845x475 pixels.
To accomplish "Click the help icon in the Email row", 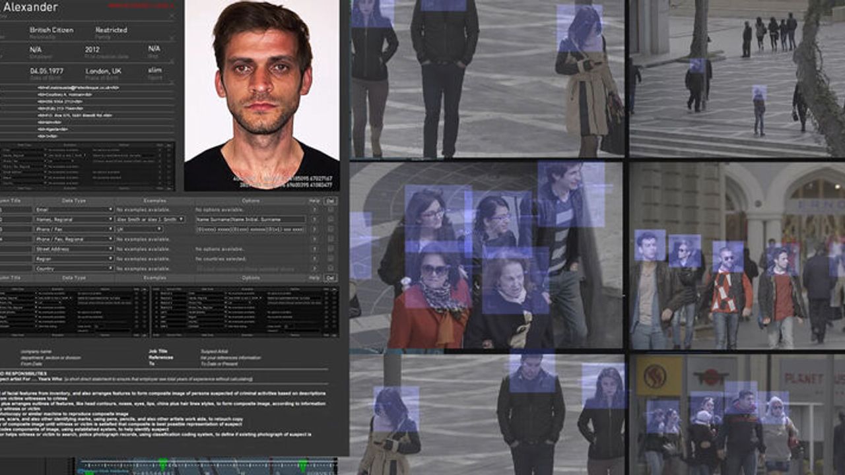I will coord(314,210).
